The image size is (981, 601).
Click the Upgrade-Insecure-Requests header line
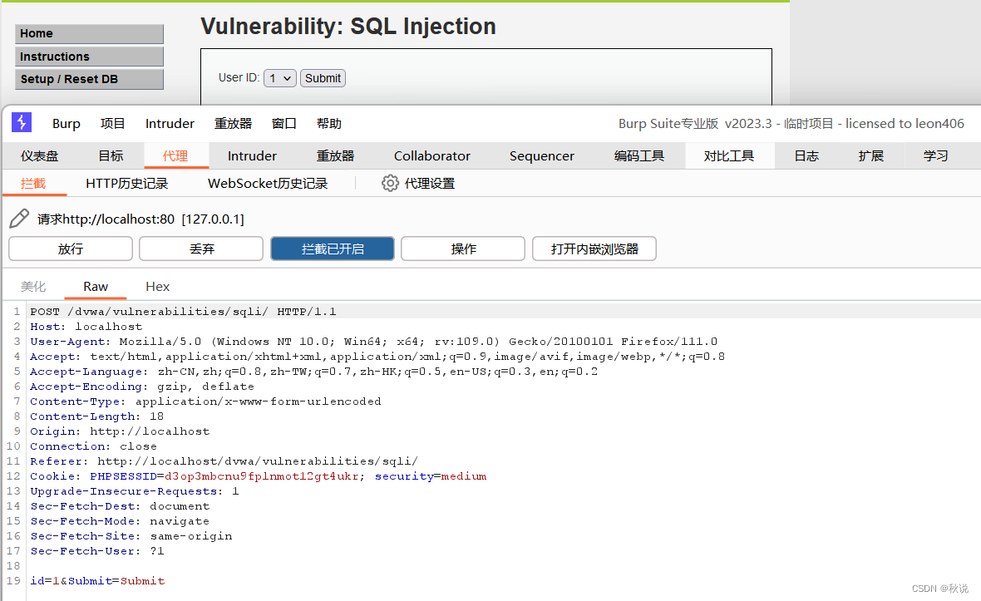click(135, 491)
